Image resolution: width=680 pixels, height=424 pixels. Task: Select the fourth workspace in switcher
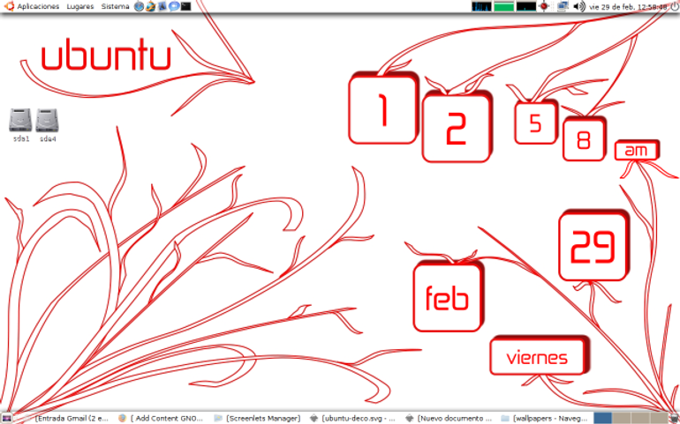[658, 418]
